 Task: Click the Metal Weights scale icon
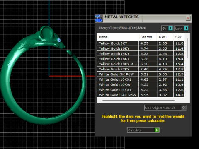(99, 19)
